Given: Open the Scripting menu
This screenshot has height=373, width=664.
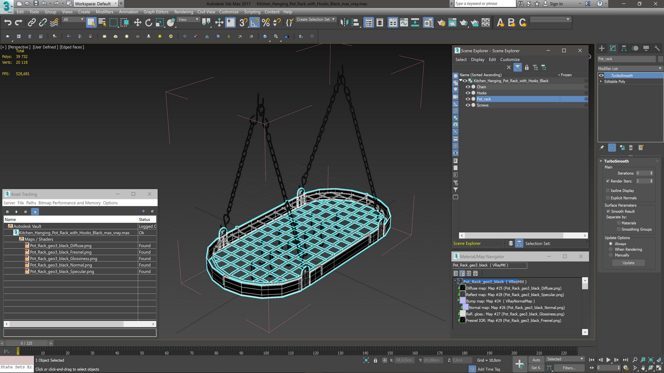Looking at the screenshot, I should click(x=252, y=12).
